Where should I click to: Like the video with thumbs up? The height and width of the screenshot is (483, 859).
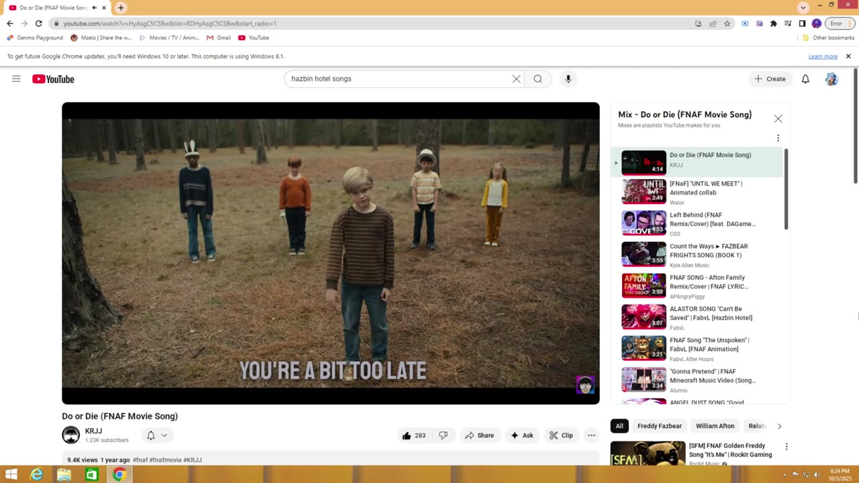coord(413,435)
